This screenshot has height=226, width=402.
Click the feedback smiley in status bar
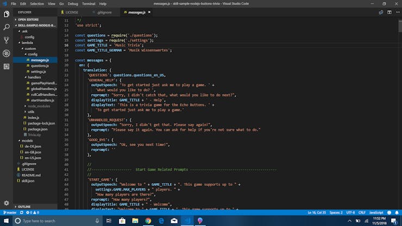[389, 212]
